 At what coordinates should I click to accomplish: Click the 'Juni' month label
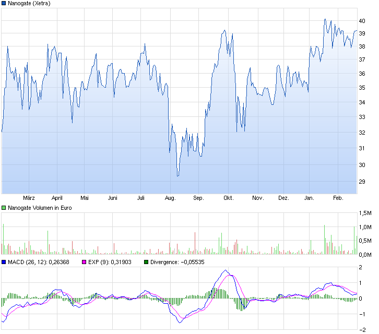112,198
